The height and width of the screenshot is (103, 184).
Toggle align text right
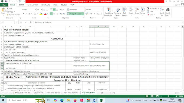[57, 14]
